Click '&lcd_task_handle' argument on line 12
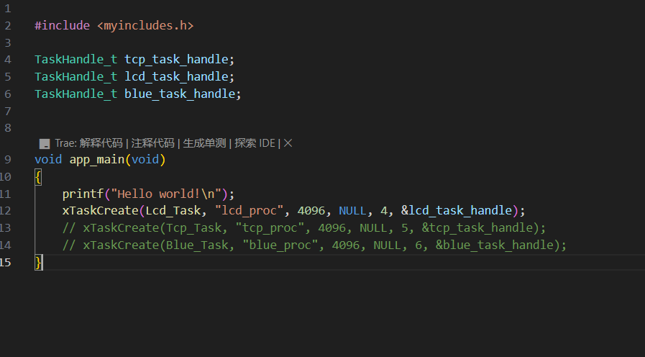Viewport: 645px width, 357px height. point(457,211)
